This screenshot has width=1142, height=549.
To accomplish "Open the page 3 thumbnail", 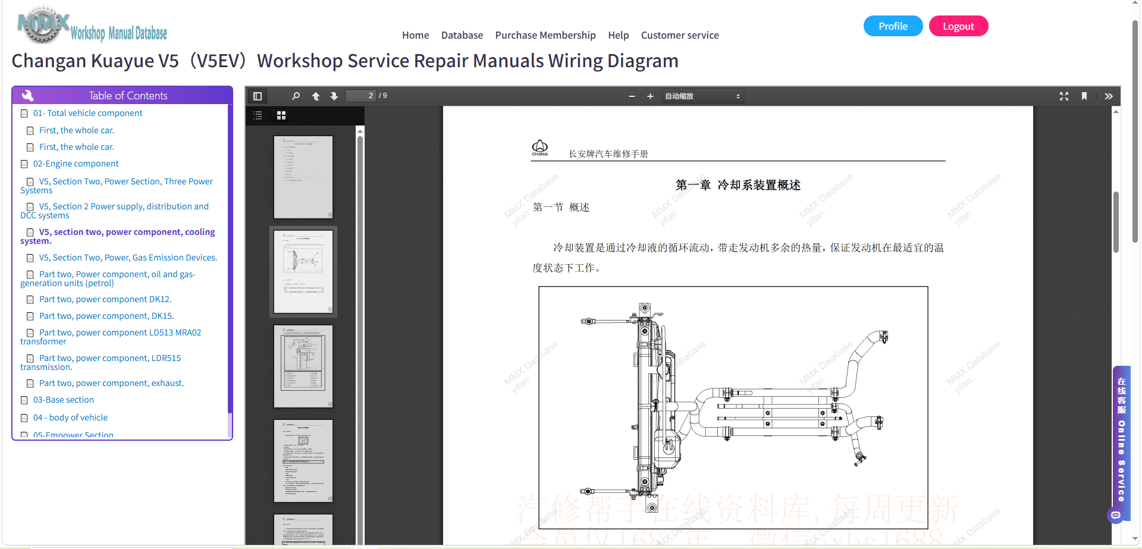I will click(303, 366).
